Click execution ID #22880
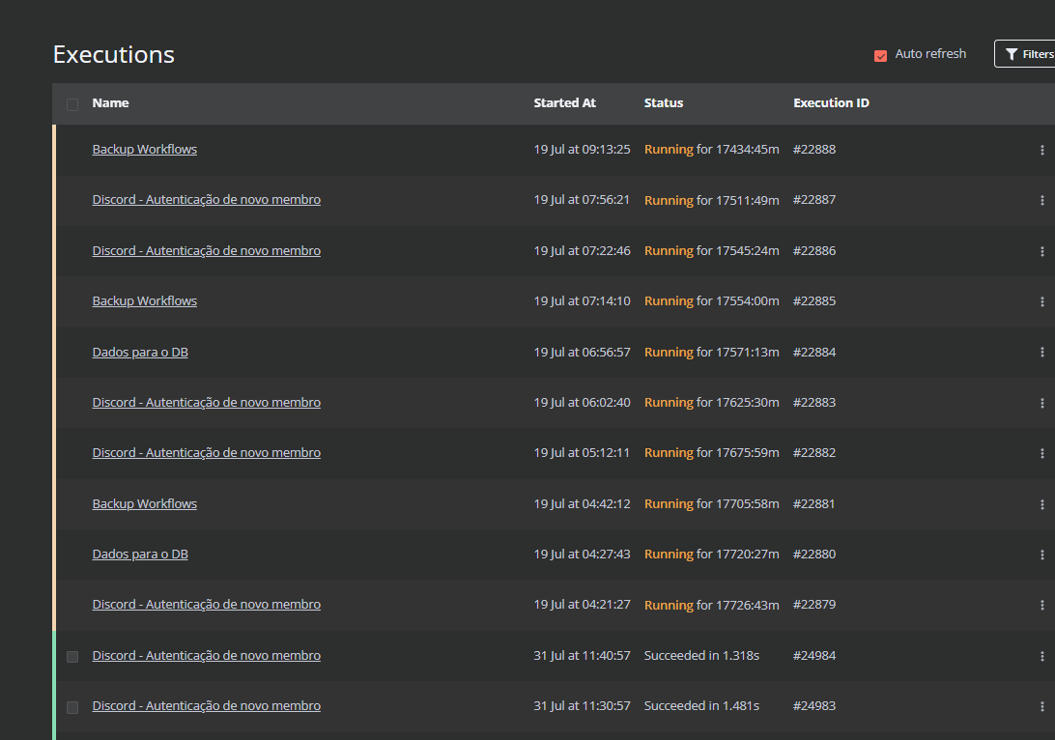 (814, 555)
